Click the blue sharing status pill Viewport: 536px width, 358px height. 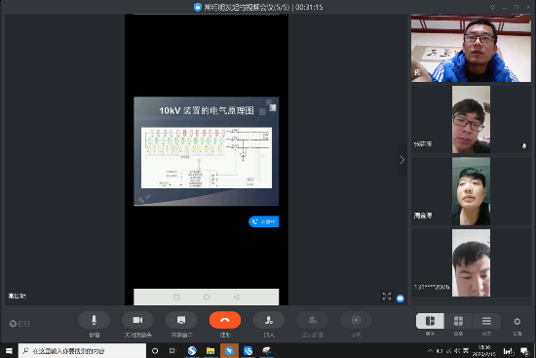click(x=263, y=221)
